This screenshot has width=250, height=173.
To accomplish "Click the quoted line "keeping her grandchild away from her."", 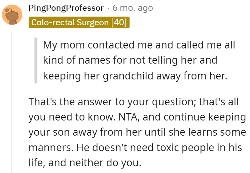I will (x=135, y=76).
